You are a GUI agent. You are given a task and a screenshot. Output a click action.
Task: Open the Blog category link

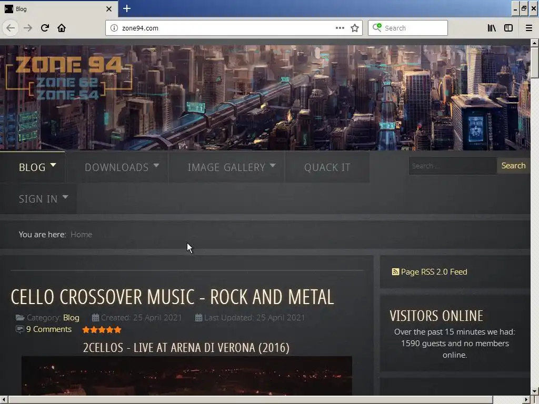pos(71,317)
